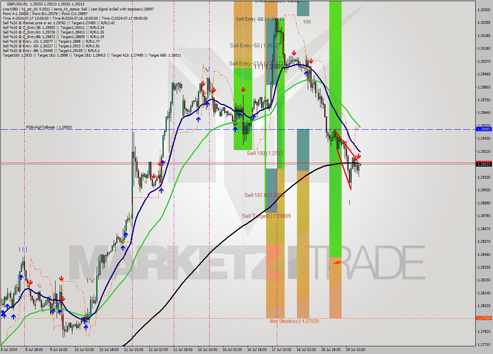
Task: Click the Sell %20 @ Entry -88 line
Action: tap(51, 50)
